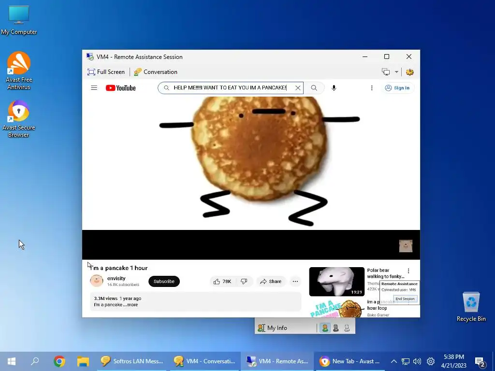
Task: Switch to VM4 - Remote Assistance taskbar item
Action: pyautogui.click(x=277, y=361)
